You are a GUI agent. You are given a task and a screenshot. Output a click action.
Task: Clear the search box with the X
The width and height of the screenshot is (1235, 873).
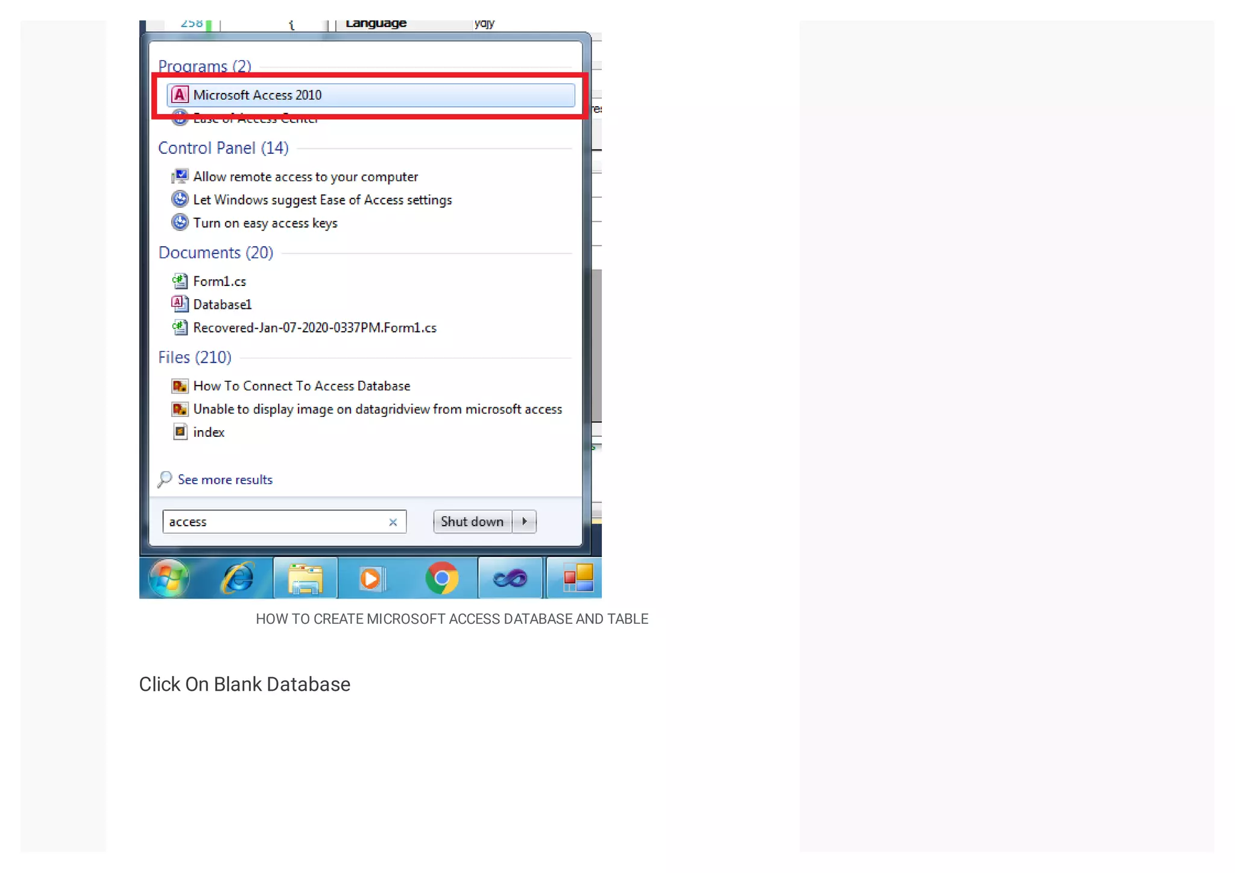[393, 522]
